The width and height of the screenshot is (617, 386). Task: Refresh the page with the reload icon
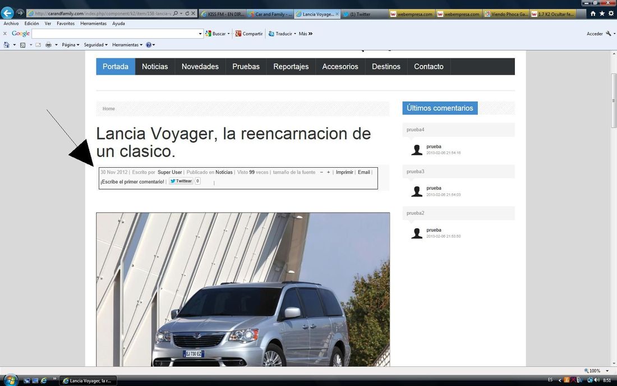(187, 13)
